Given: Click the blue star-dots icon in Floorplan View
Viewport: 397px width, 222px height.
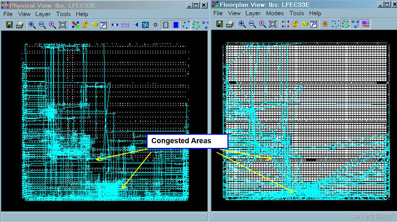Looking at the screenshot, I should [335, 24].
